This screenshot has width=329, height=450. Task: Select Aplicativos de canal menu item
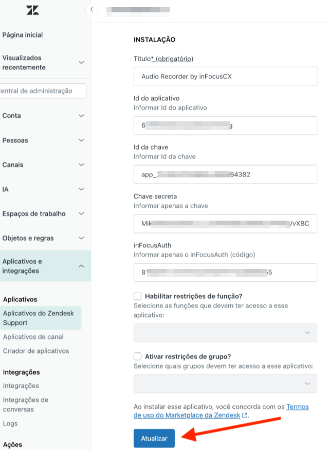click(x=33, y=337)
